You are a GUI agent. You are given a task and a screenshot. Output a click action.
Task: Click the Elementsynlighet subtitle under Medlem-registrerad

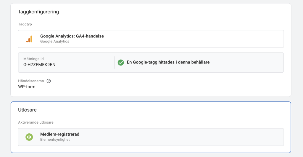tap(55, 140)
